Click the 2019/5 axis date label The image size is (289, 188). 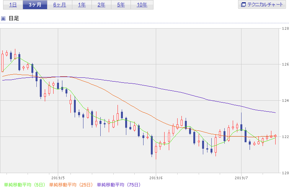click(58, 178)
